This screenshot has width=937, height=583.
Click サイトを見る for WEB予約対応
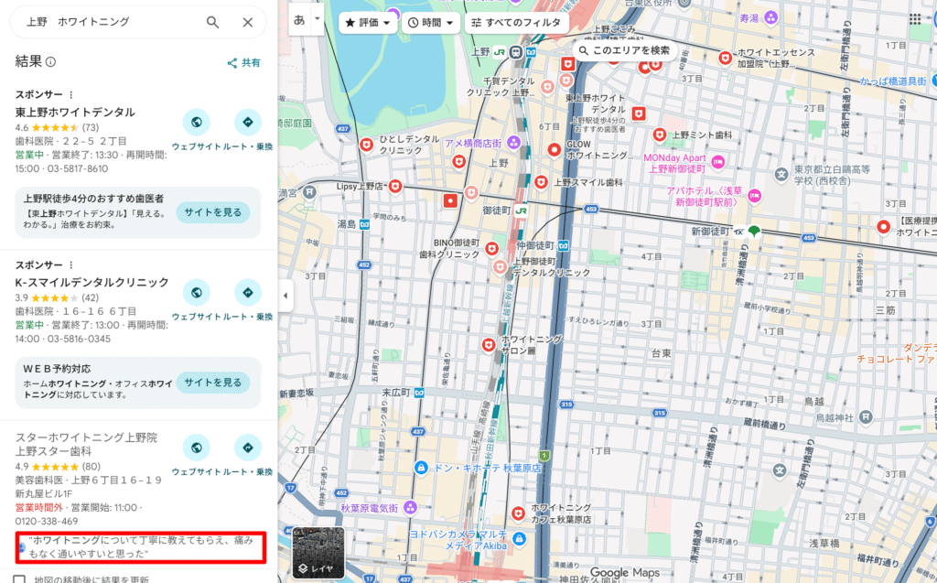[x=212, y=383]
